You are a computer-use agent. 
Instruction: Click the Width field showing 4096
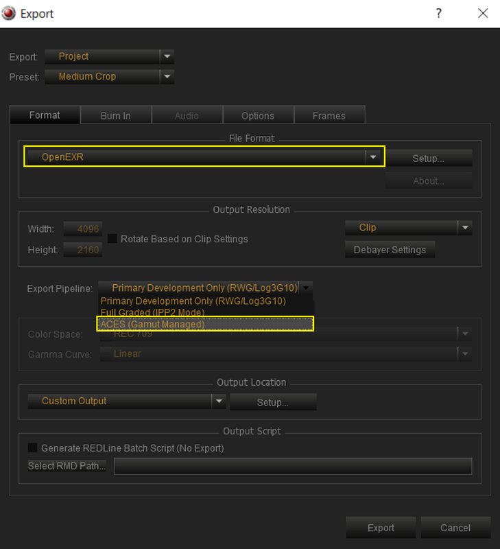(x=83, y=229)
